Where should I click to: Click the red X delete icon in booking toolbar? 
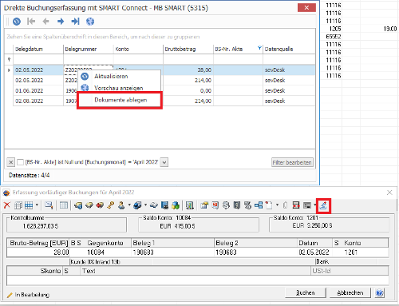[7, 205]
